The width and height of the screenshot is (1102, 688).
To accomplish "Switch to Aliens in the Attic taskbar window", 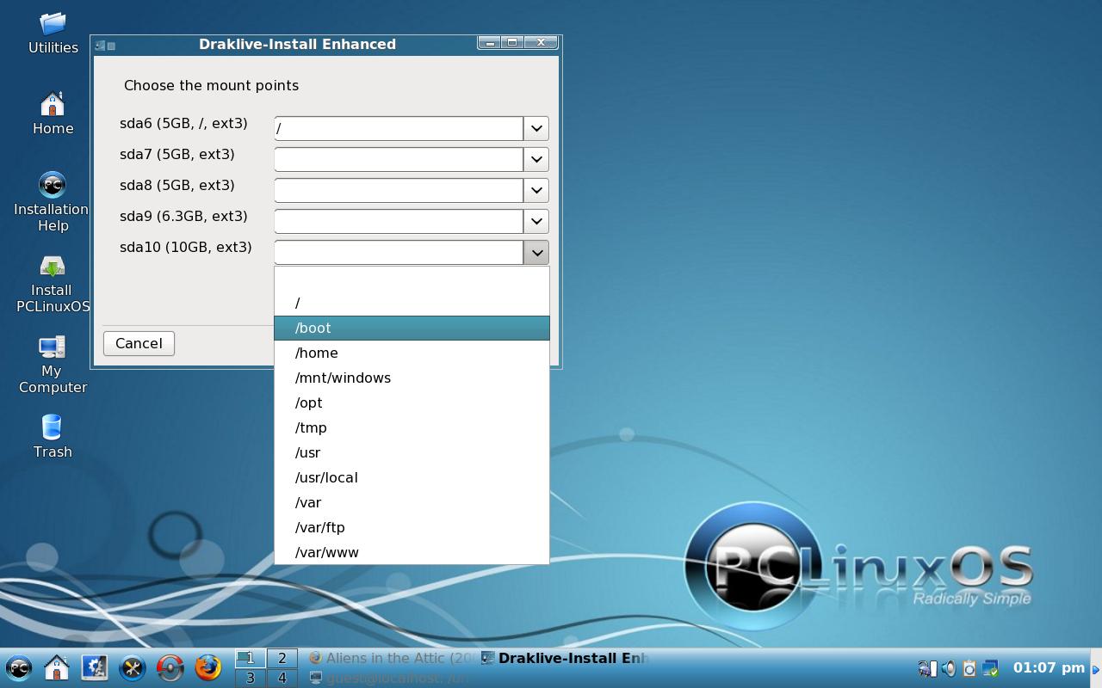I will 393,658.
